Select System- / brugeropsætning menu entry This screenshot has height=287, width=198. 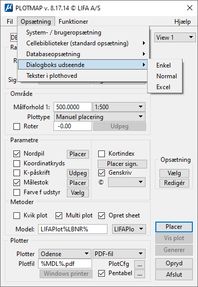[x=83, y=32]
